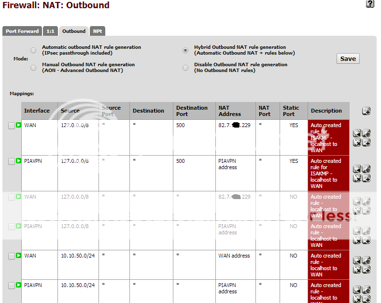Image resolution: width=381 pixels, height=303 pixels.
Task: Check the box for WAN 10.10.50.0/24 rule
Action: 12,256
